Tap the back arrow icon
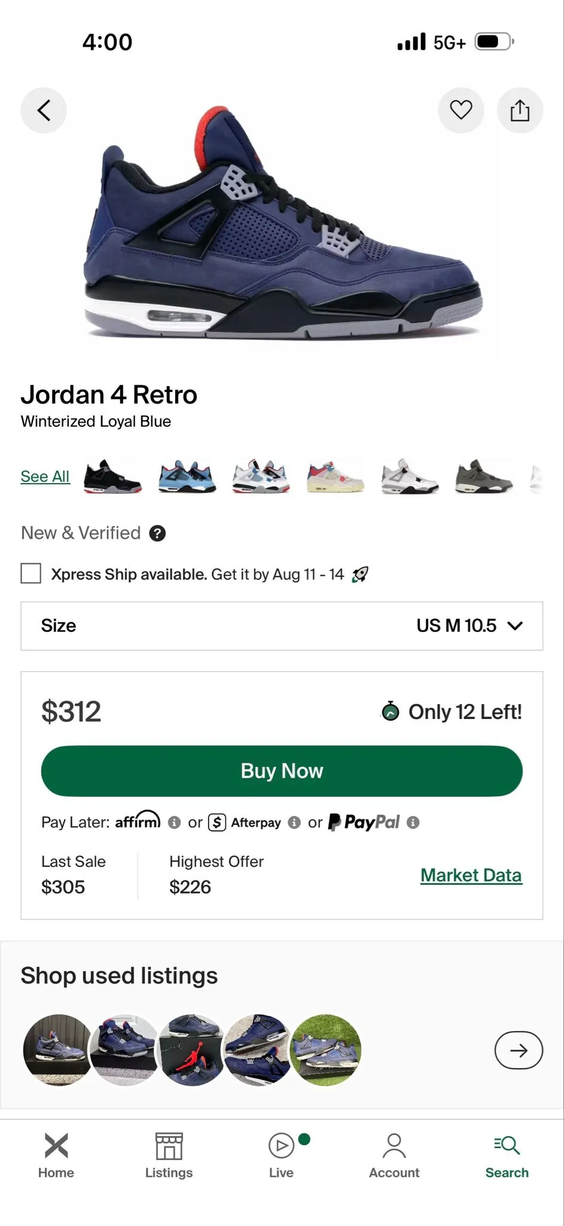564x1226 pixels. pyautogui.click(x=44, y=110)
